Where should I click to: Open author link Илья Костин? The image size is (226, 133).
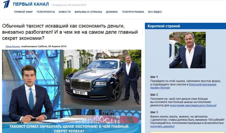click(x=13, y=46)
